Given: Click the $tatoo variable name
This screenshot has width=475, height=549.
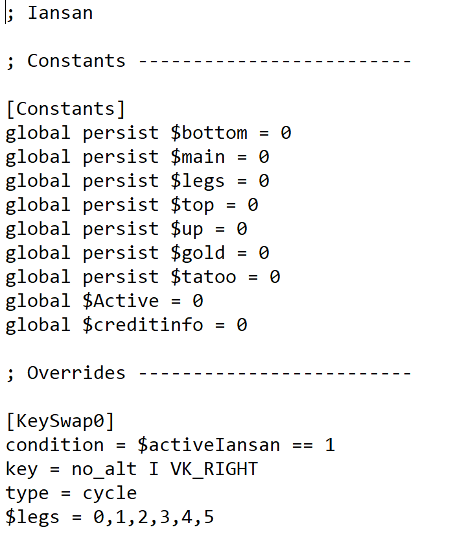Looking at the screenshot, I should (203, 276).
